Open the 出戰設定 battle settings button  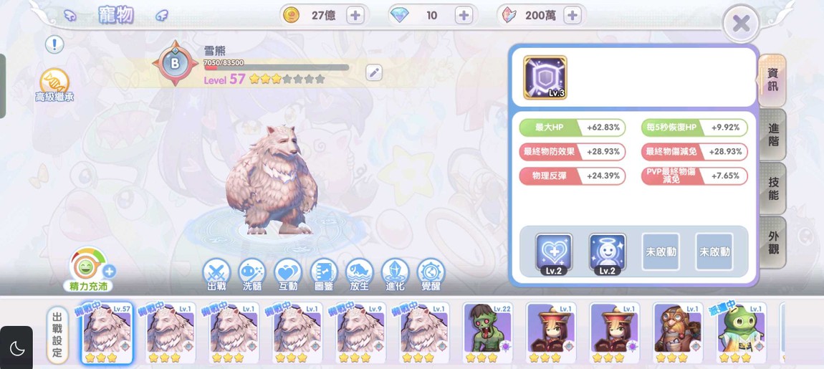pos(58,335)
